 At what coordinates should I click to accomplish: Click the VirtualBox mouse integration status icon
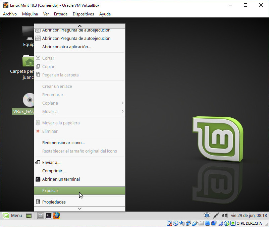coord(227,223)
